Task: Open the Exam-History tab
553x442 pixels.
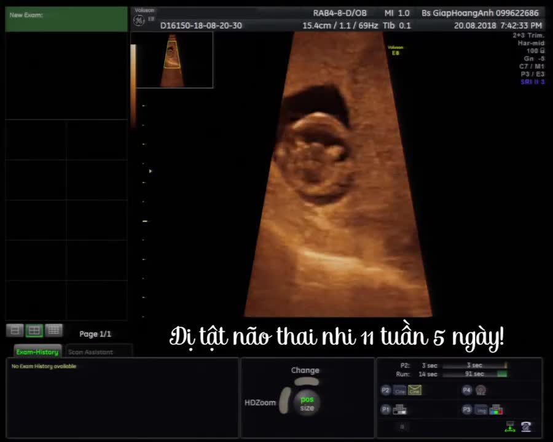Action: click(37, 352)
